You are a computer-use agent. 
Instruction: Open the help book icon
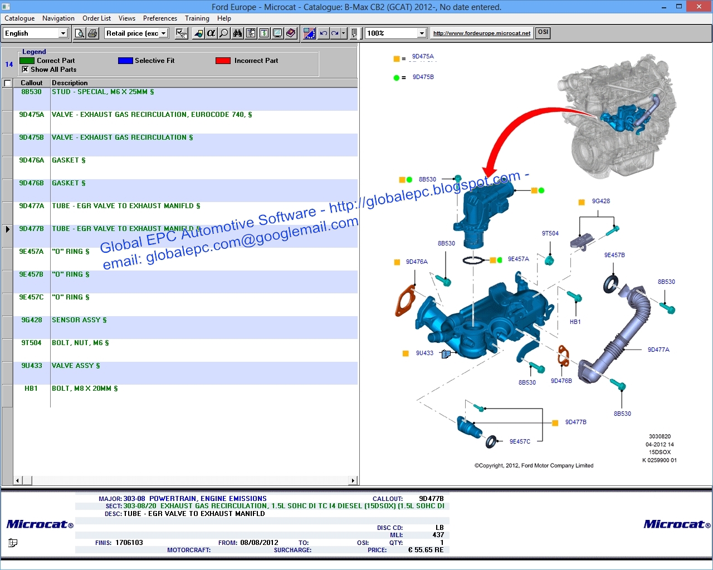290,33
